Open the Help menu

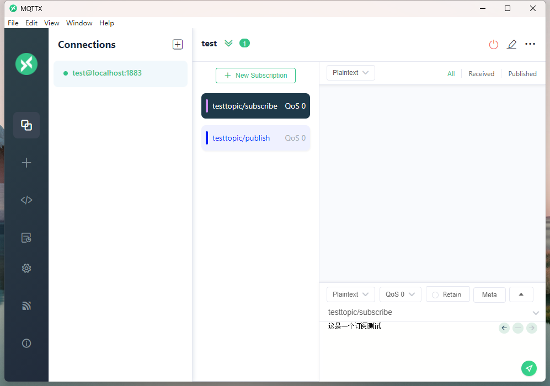point(106,23)
